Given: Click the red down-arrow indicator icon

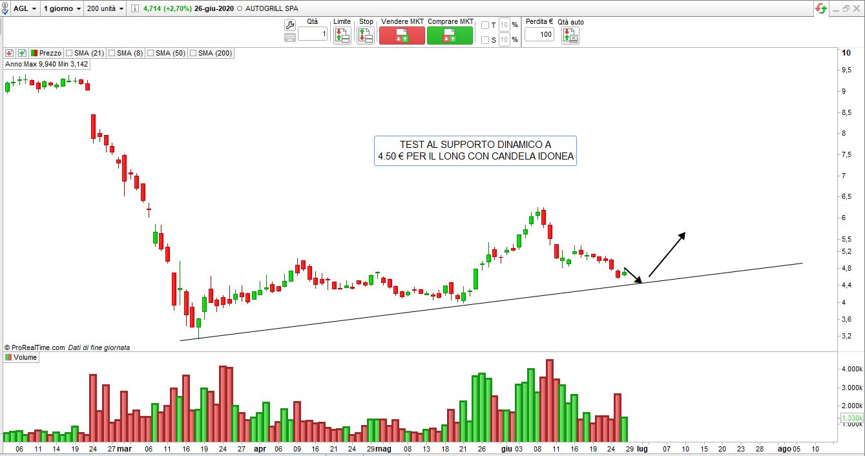Looking at the screenshot, I should tap(10, 53).
